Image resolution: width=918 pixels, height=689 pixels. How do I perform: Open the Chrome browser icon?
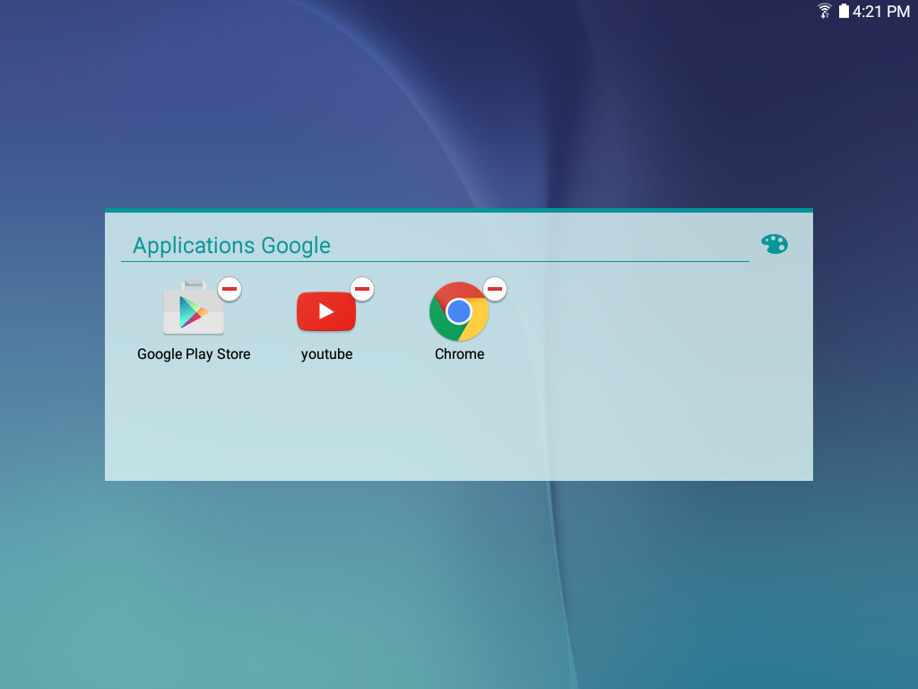459,311
